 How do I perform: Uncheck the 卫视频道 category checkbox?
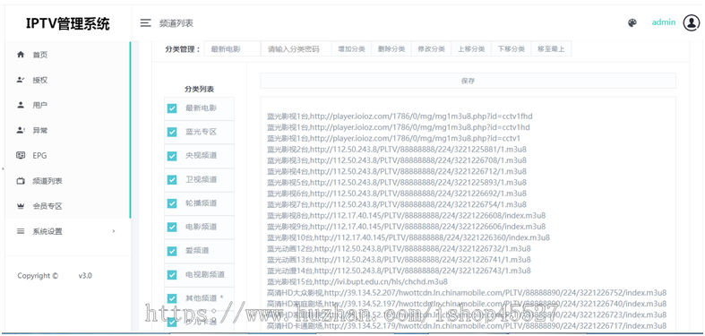click(172, 180)
